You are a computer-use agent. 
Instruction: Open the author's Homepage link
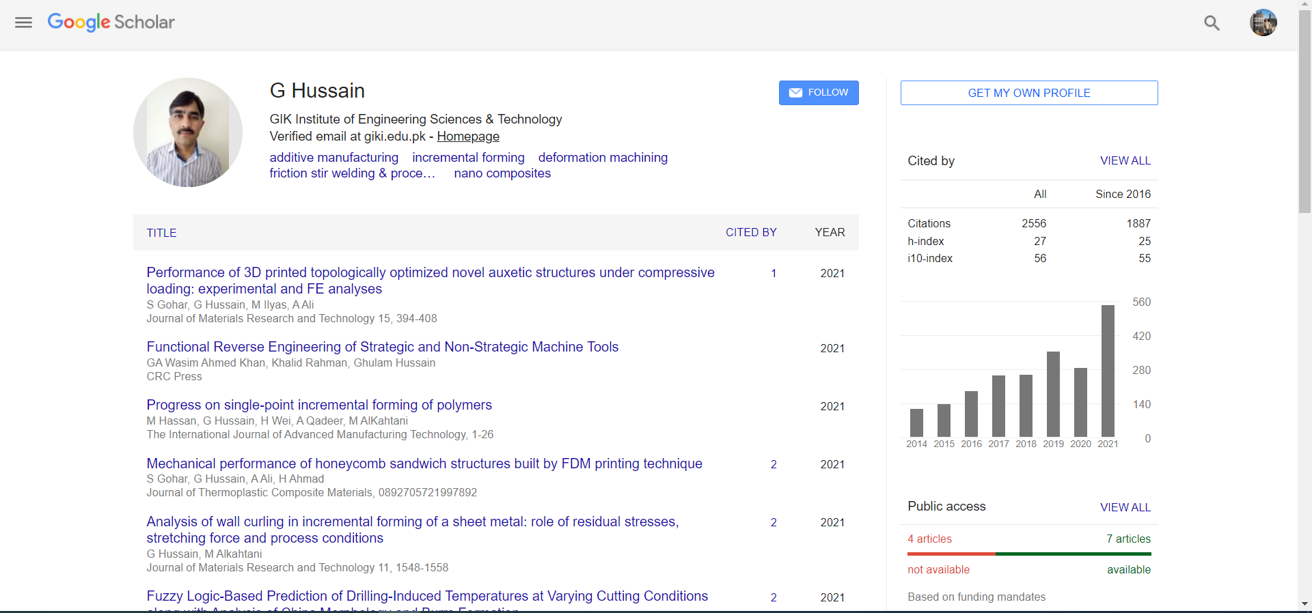(468, 137)
